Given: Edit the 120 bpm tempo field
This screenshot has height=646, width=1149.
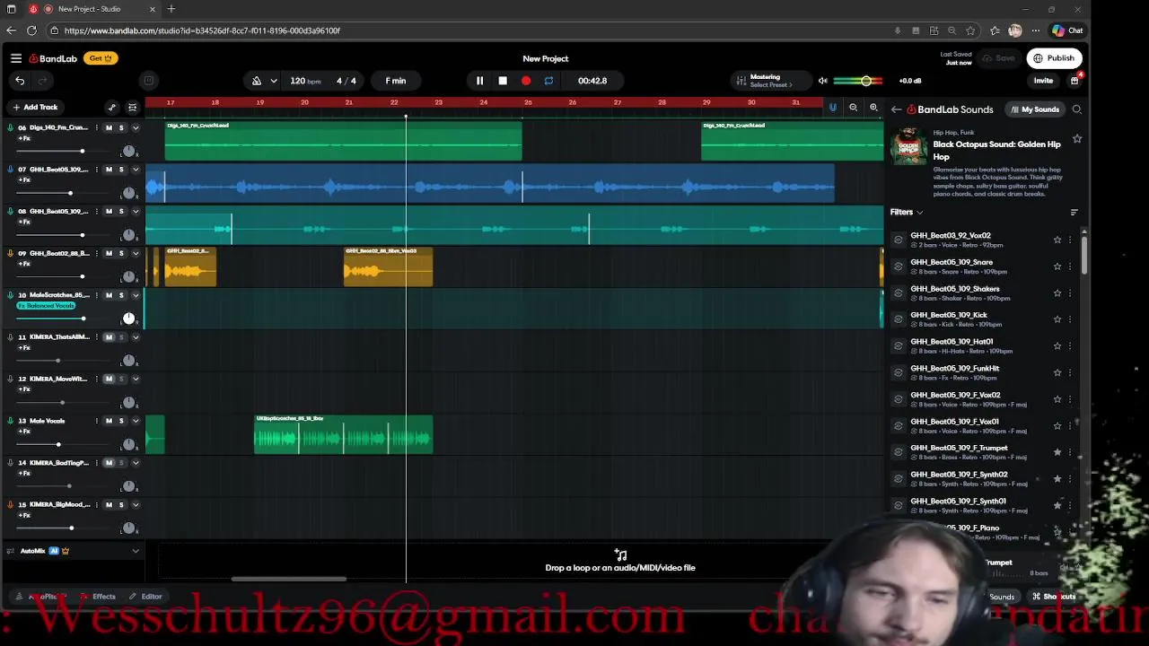Looking at the screenshot, I should pos(305,81).
